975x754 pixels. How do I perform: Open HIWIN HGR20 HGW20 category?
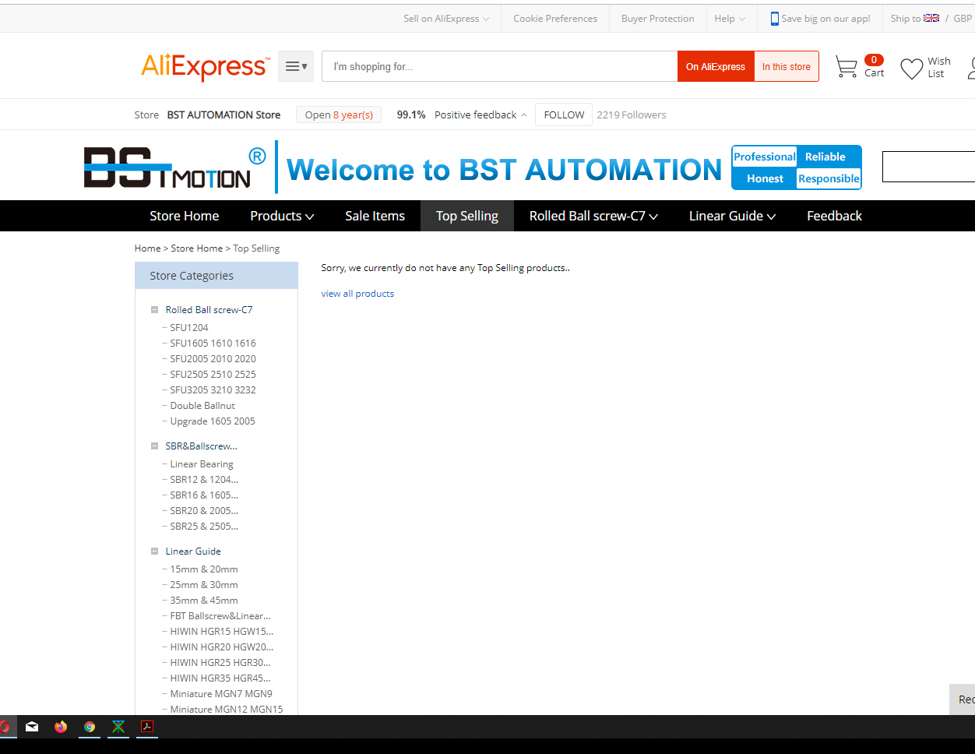pos(222,647)
